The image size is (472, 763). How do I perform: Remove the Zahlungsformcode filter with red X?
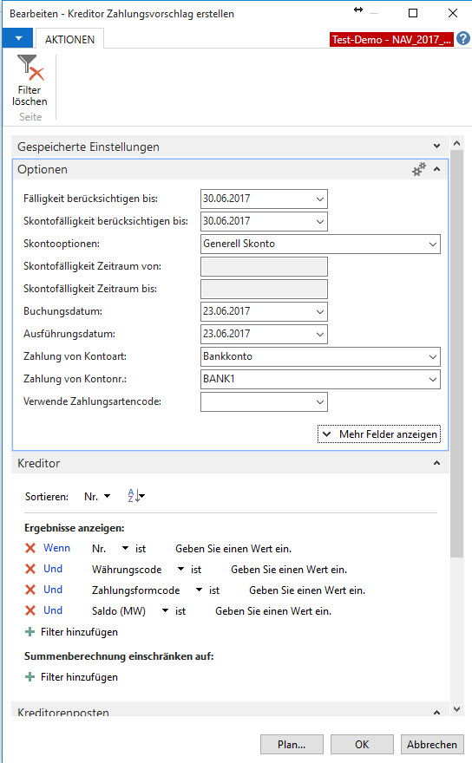tap(30, 590)
